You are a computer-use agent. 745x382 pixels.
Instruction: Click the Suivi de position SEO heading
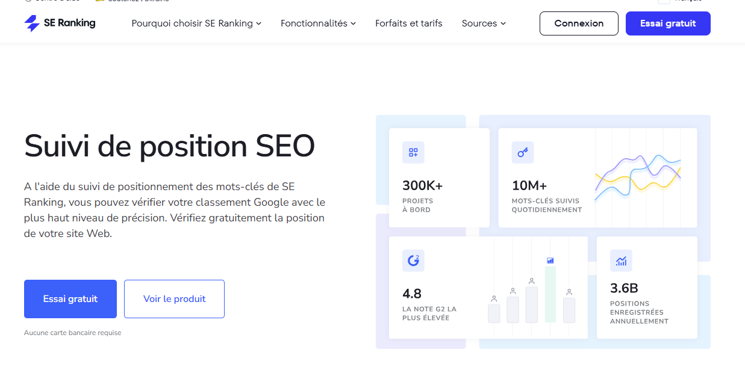click(169, 146)
